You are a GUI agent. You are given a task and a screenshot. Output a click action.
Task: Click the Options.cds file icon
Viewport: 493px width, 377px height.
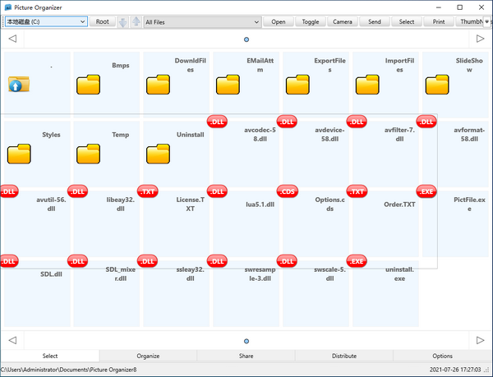coord(288,191)
